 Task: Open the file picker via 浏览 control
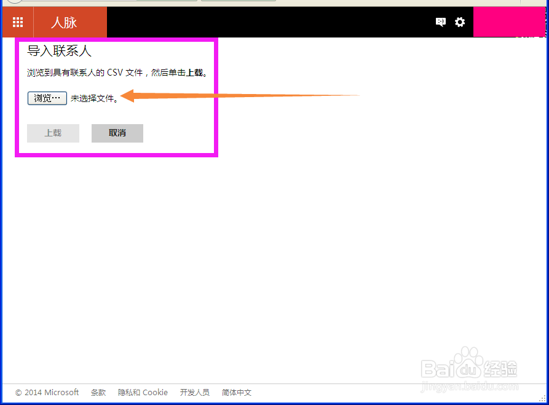coord(47,97)
